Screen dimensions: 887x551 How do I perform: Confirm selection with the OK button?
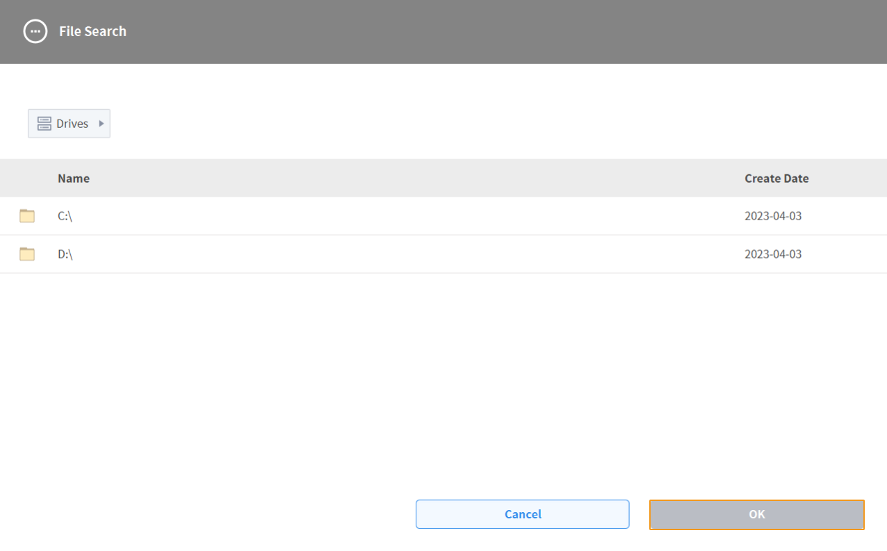pos(756,514)
